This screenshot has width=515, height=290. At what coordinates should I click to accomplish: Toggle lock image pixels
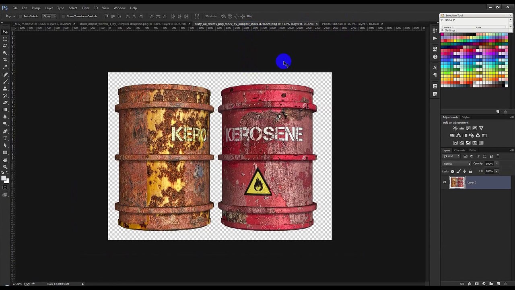tap(459, 171)
